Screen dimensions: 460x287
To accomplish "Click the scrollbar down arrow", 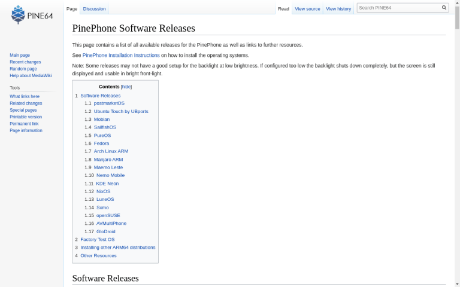I will pos(457,285).
